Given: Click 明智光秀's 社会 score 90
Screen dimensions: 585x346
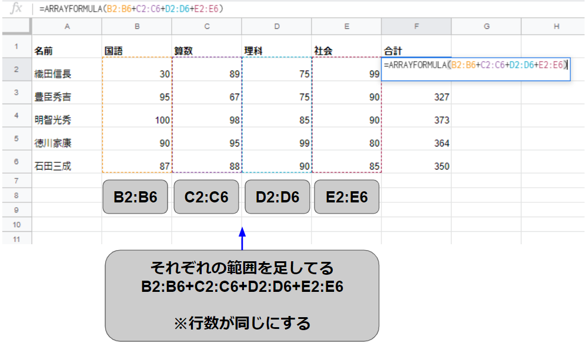Looking at the screenshot, I should (x=347, y=116).
